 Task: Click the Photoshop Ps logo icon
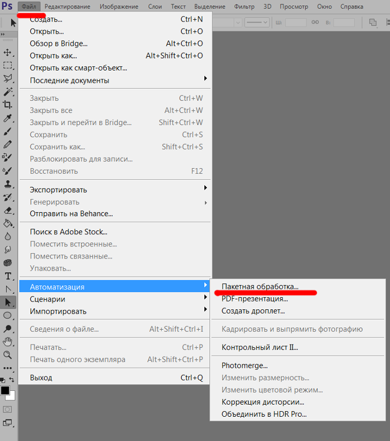pos(7,6)
